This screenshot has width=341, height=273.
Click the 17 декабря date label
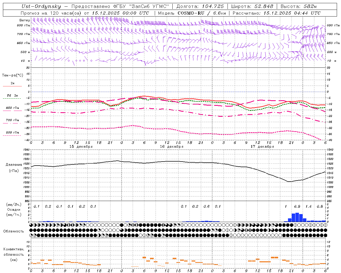tap(262, 147)
